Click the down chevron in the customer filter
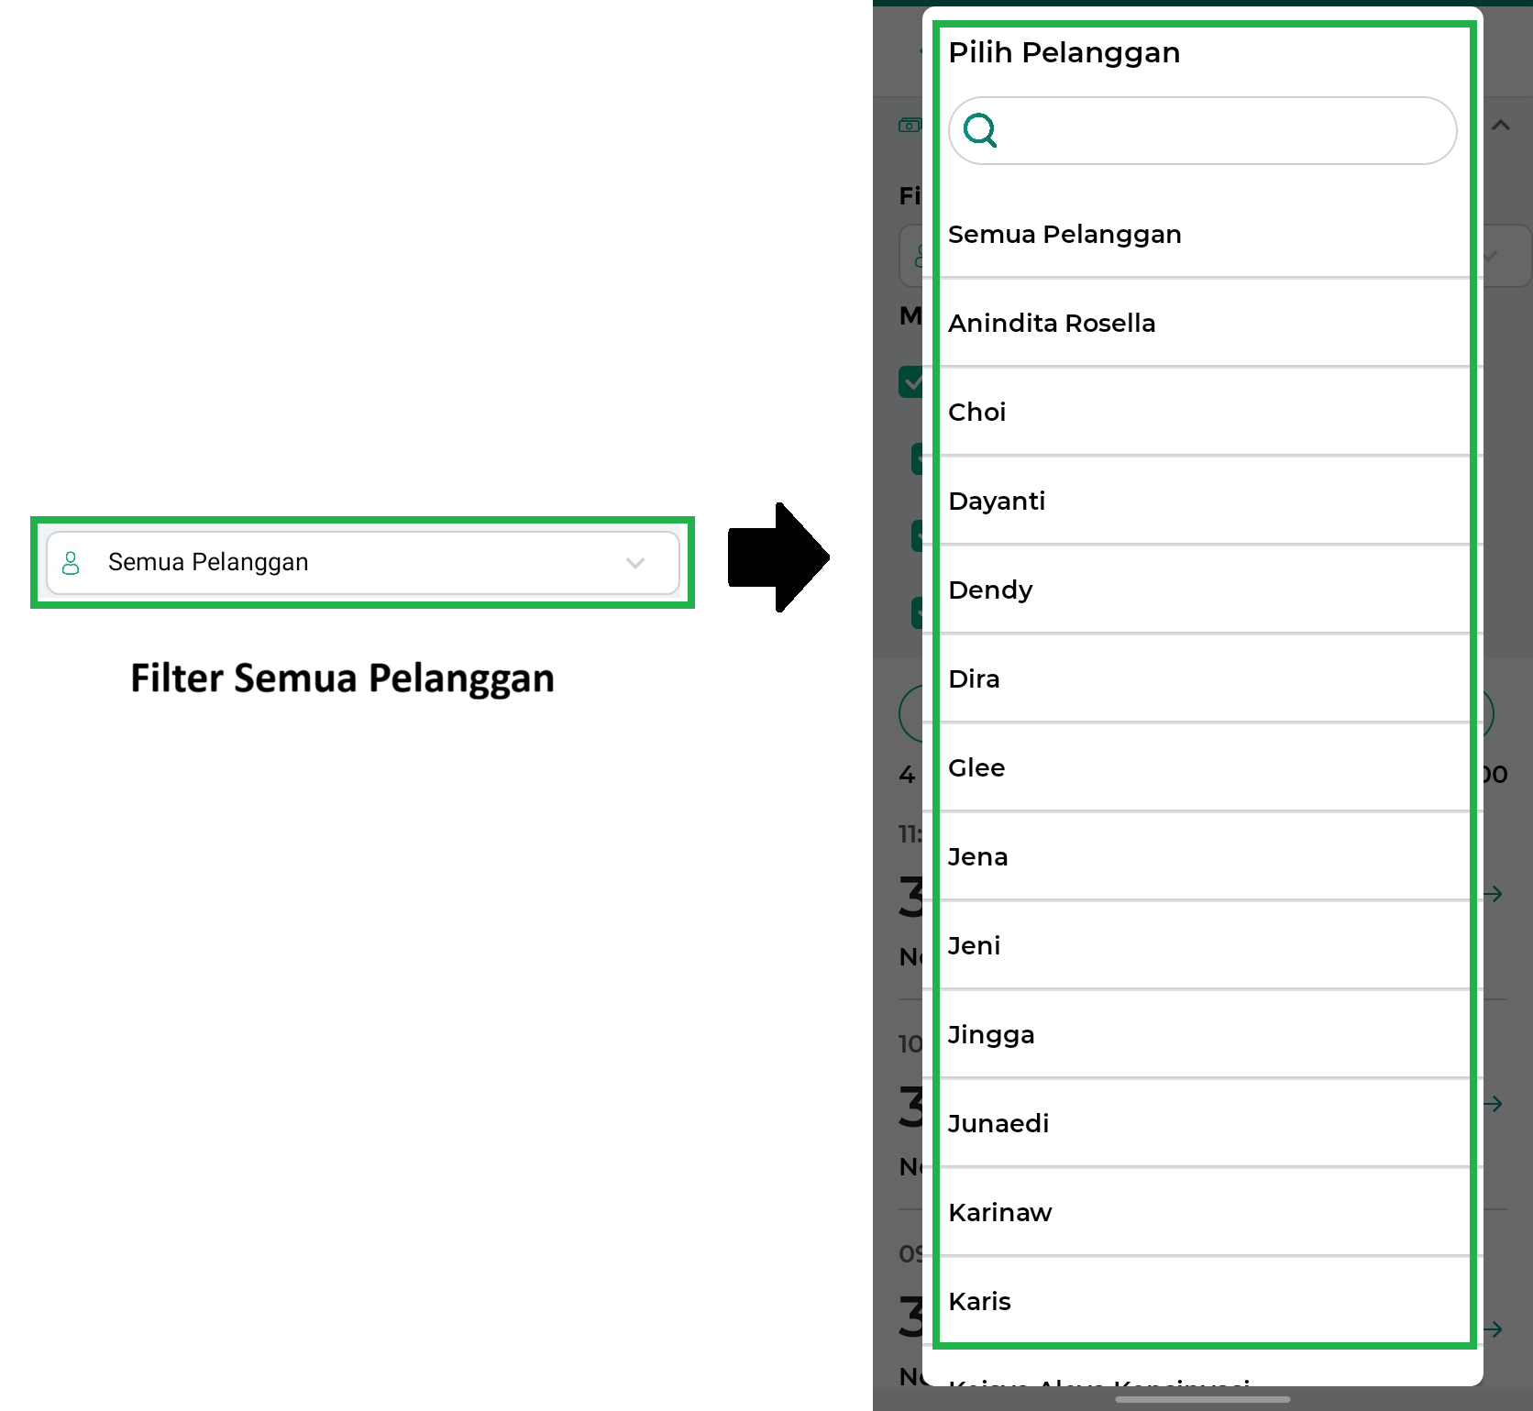Image resolution: width=1533 pixels, height=1411 pixels. 635,563
